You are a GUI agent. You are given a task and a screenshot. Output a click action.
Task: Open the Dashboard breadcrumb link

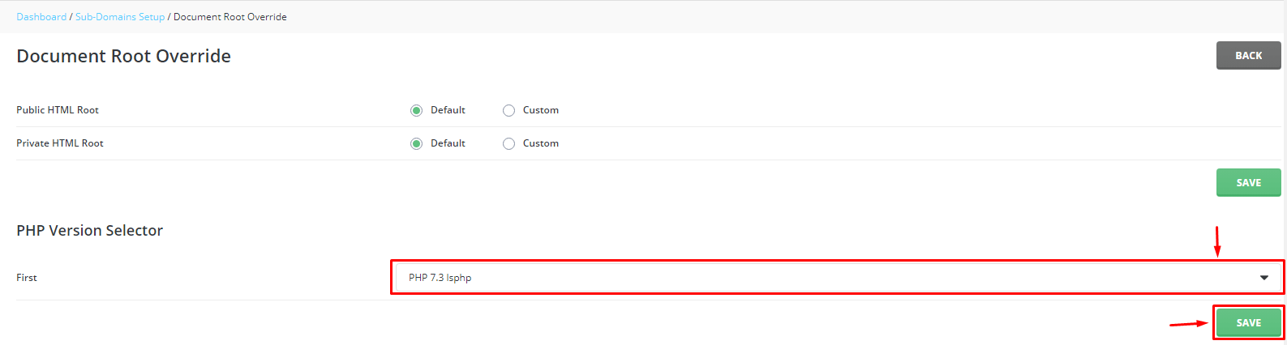[x=41, y=17]
